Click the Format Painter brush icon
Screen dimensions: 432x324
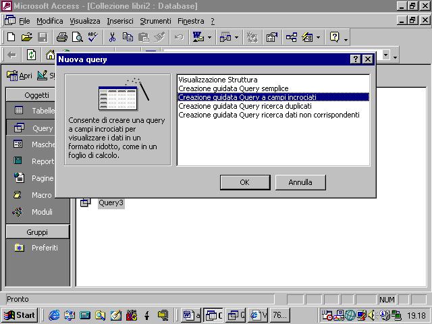pyautogui.click(x=159, y=37)
